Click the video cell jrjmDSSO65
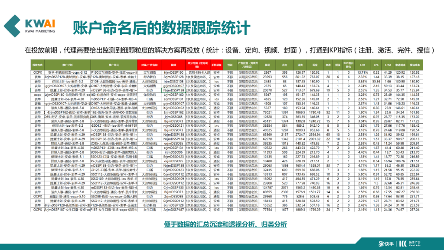Image resolution: width=444 pixels, height=250 pixels. click(173, 117)
